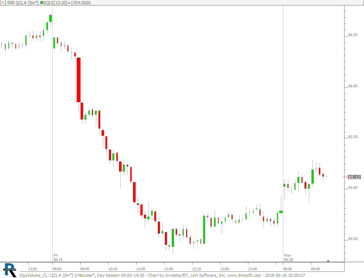Viewport: 364px width, 278px height.
Task: Click the www.linnsoft.com text in footer
Action: [244, 275]
